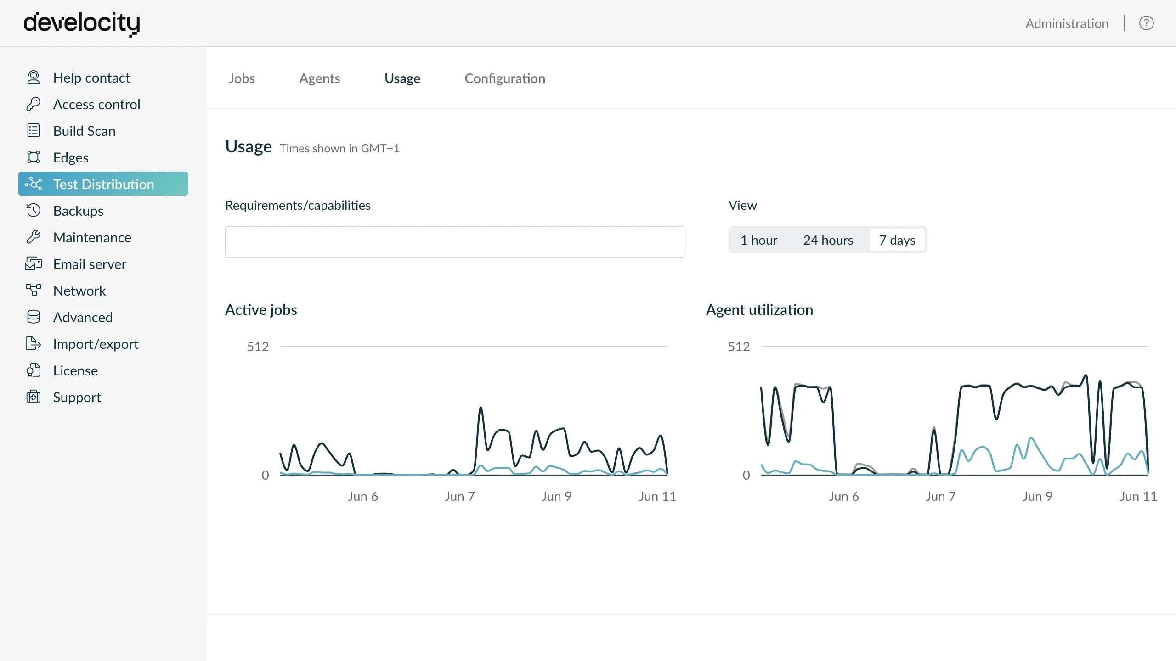The image size is (1176, 661).
Task: Set view to 1 hour
Action: (759, 240)
